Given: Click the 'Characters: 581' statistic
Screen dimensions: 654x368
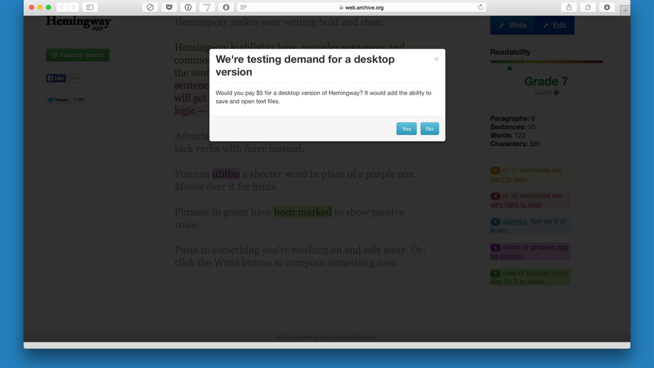Looking at the screenshot, I should coord(515,144).
